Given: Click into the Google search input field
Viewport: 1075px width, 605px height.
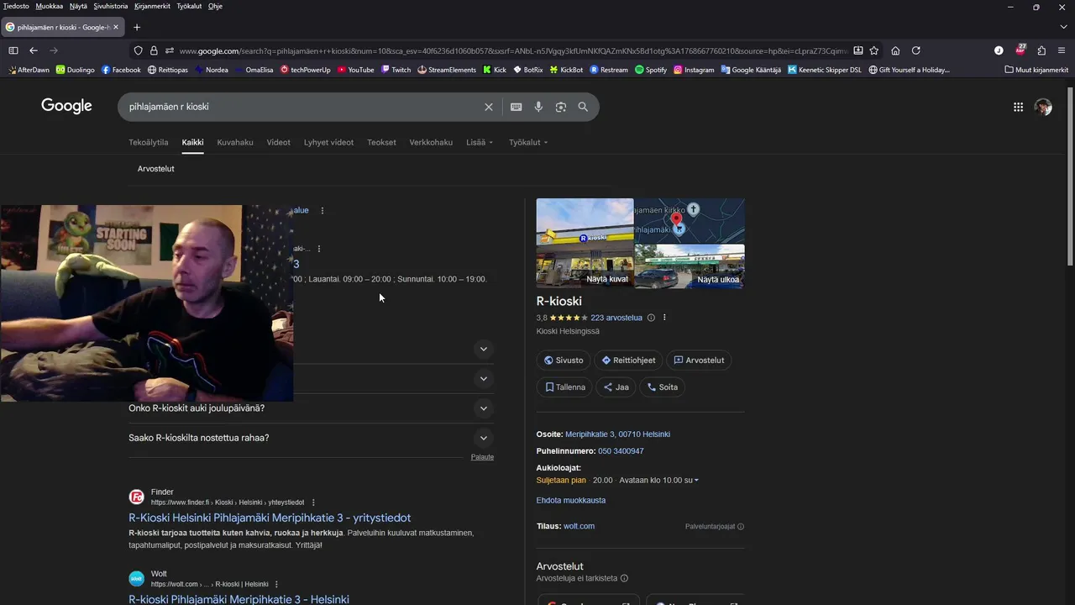Looking at the screenshot, I should click(x=302, y=107).
